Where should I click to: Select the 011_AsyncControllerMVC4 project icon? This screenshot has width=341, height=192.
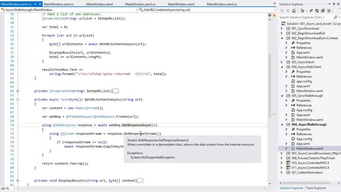[288, 167]
